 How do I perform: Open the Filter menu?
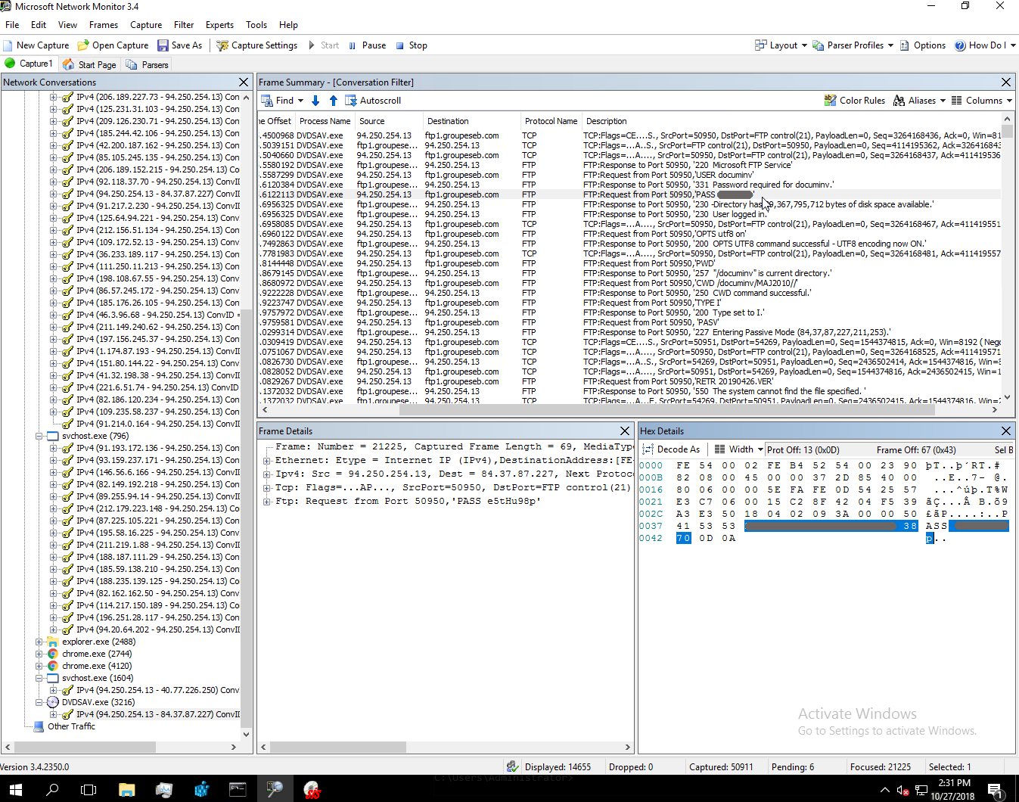click(184, 25)
